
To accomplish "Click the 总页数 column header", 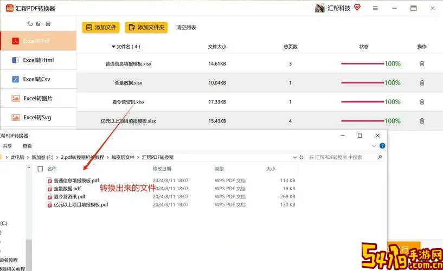I will 291,47.
